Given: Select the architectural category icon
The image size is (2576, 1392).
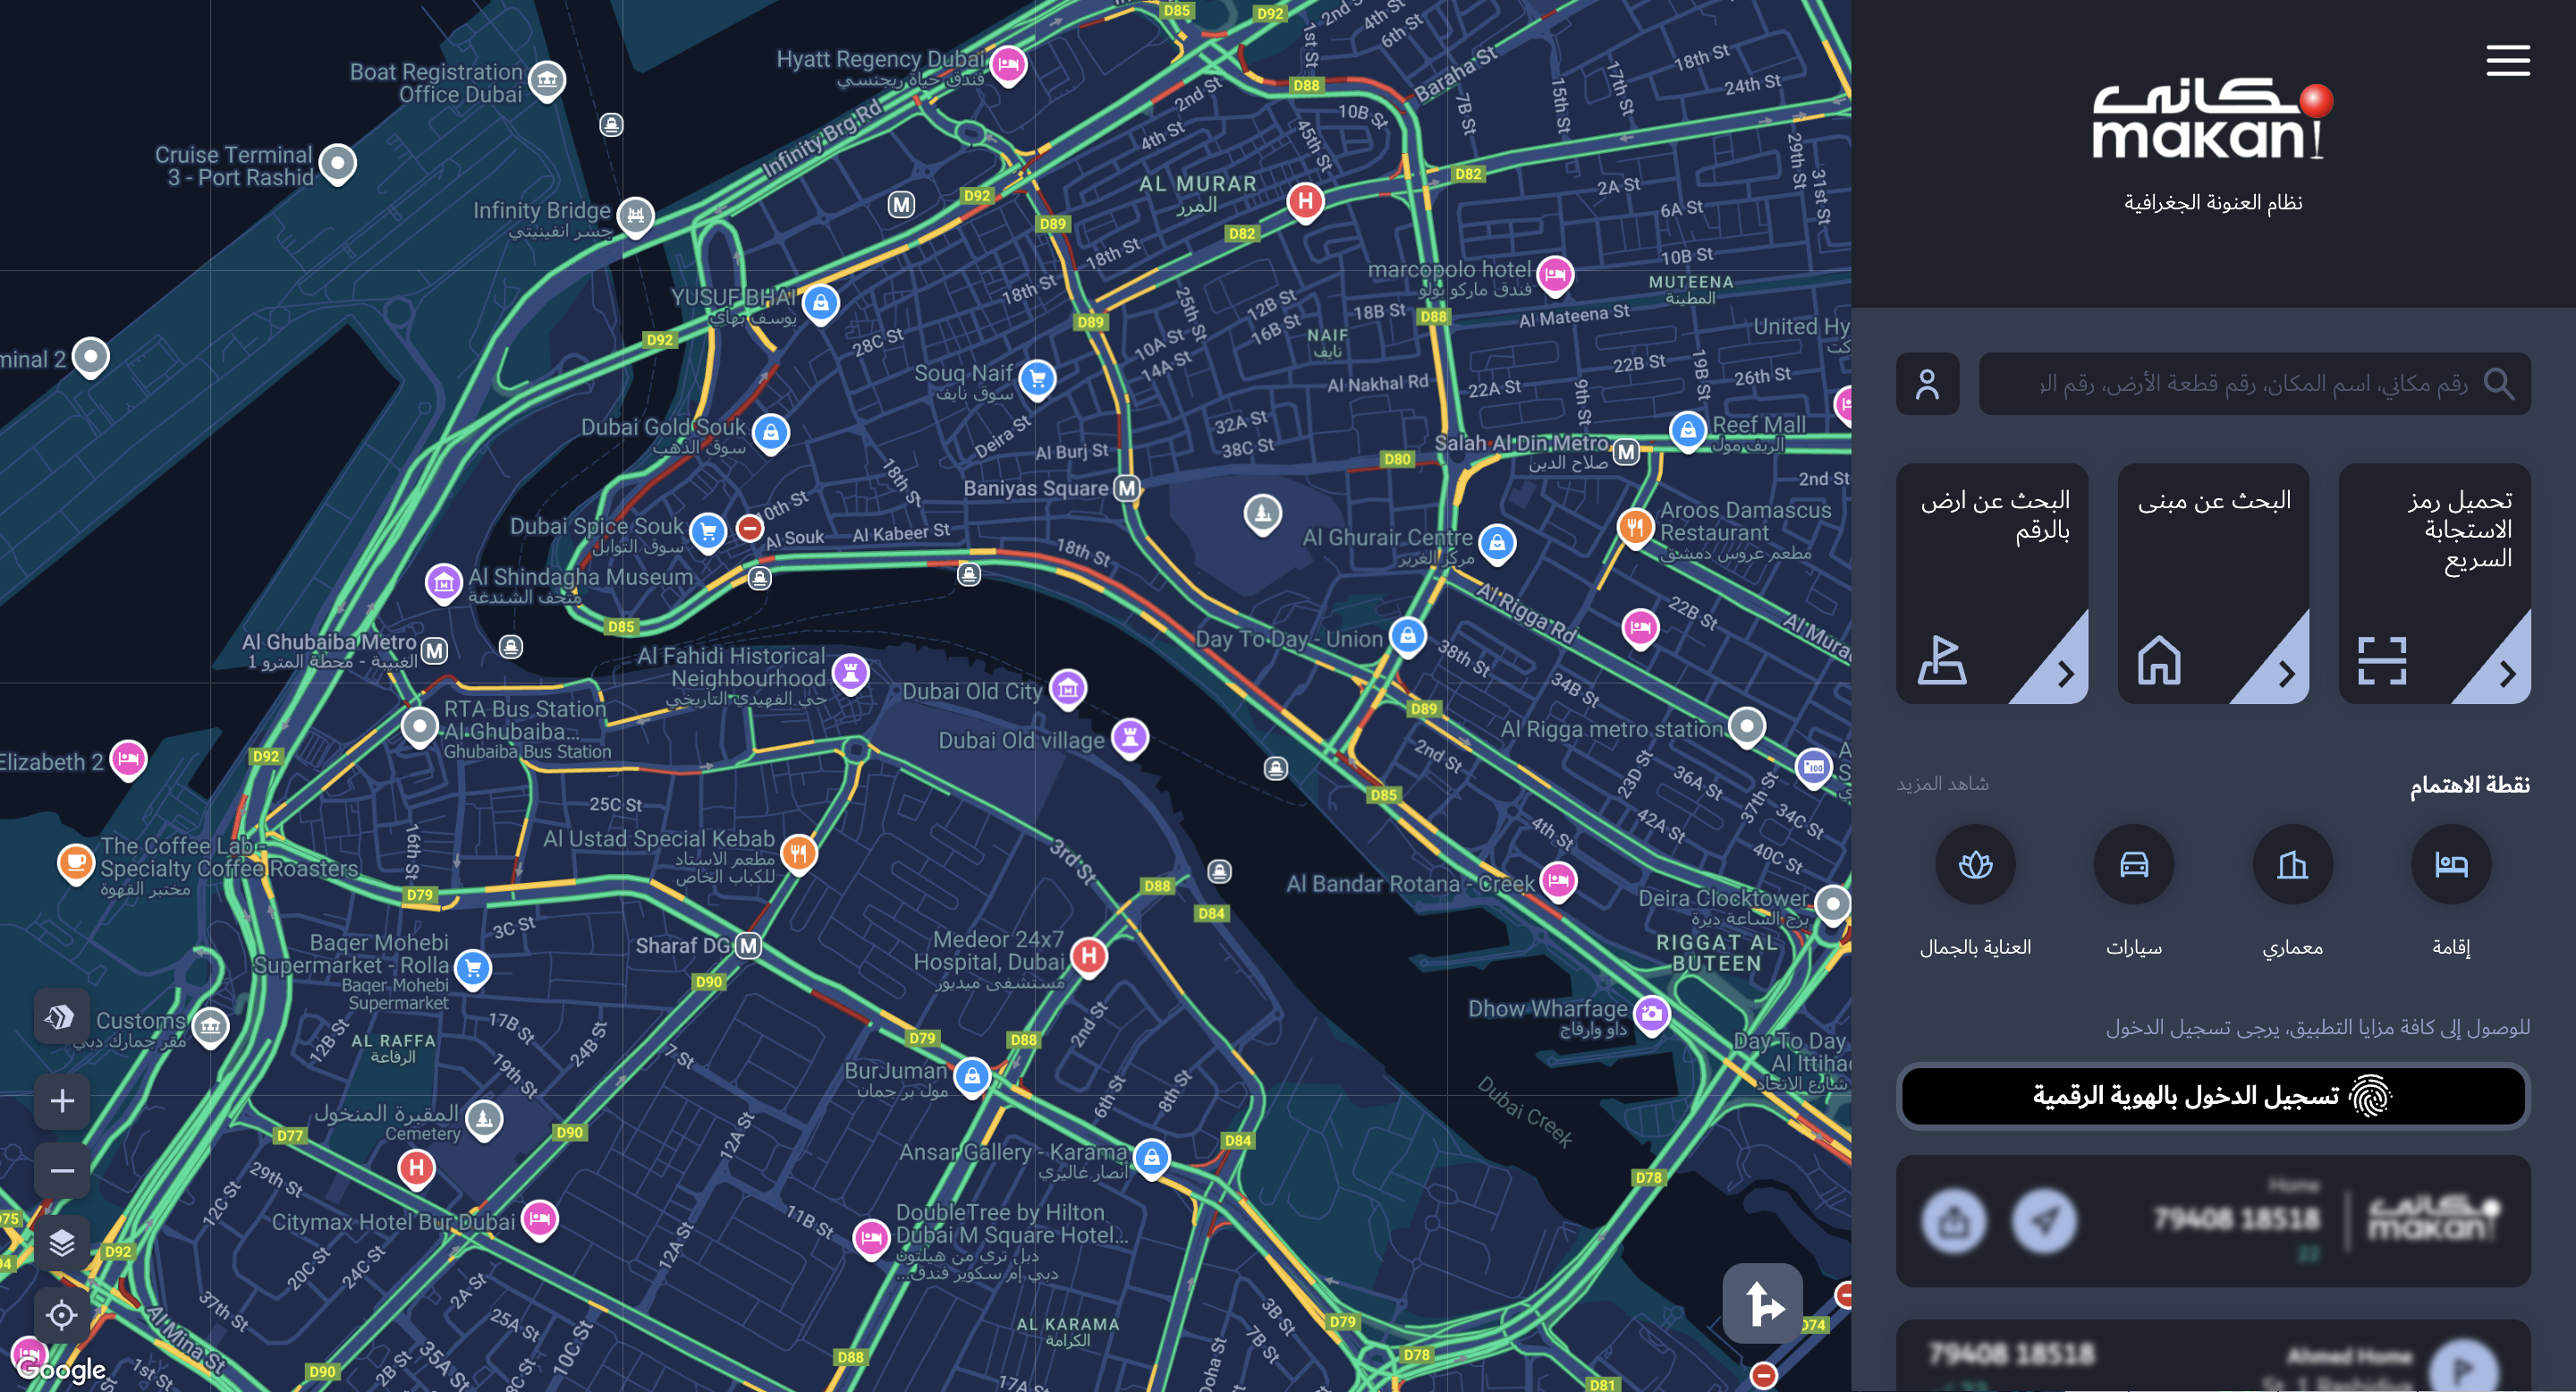Looking at the screenshot, I should (x=2292, y=864).
